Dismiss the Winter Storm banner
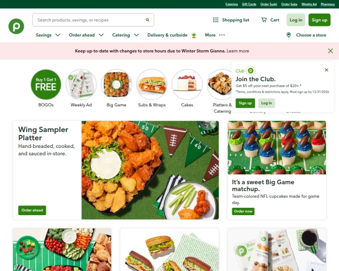 point(331,51)
